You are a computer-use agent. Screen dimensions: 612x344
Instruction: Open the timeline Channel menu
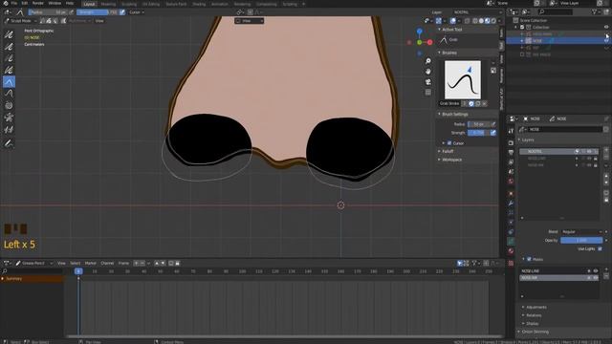pos(107,264)
